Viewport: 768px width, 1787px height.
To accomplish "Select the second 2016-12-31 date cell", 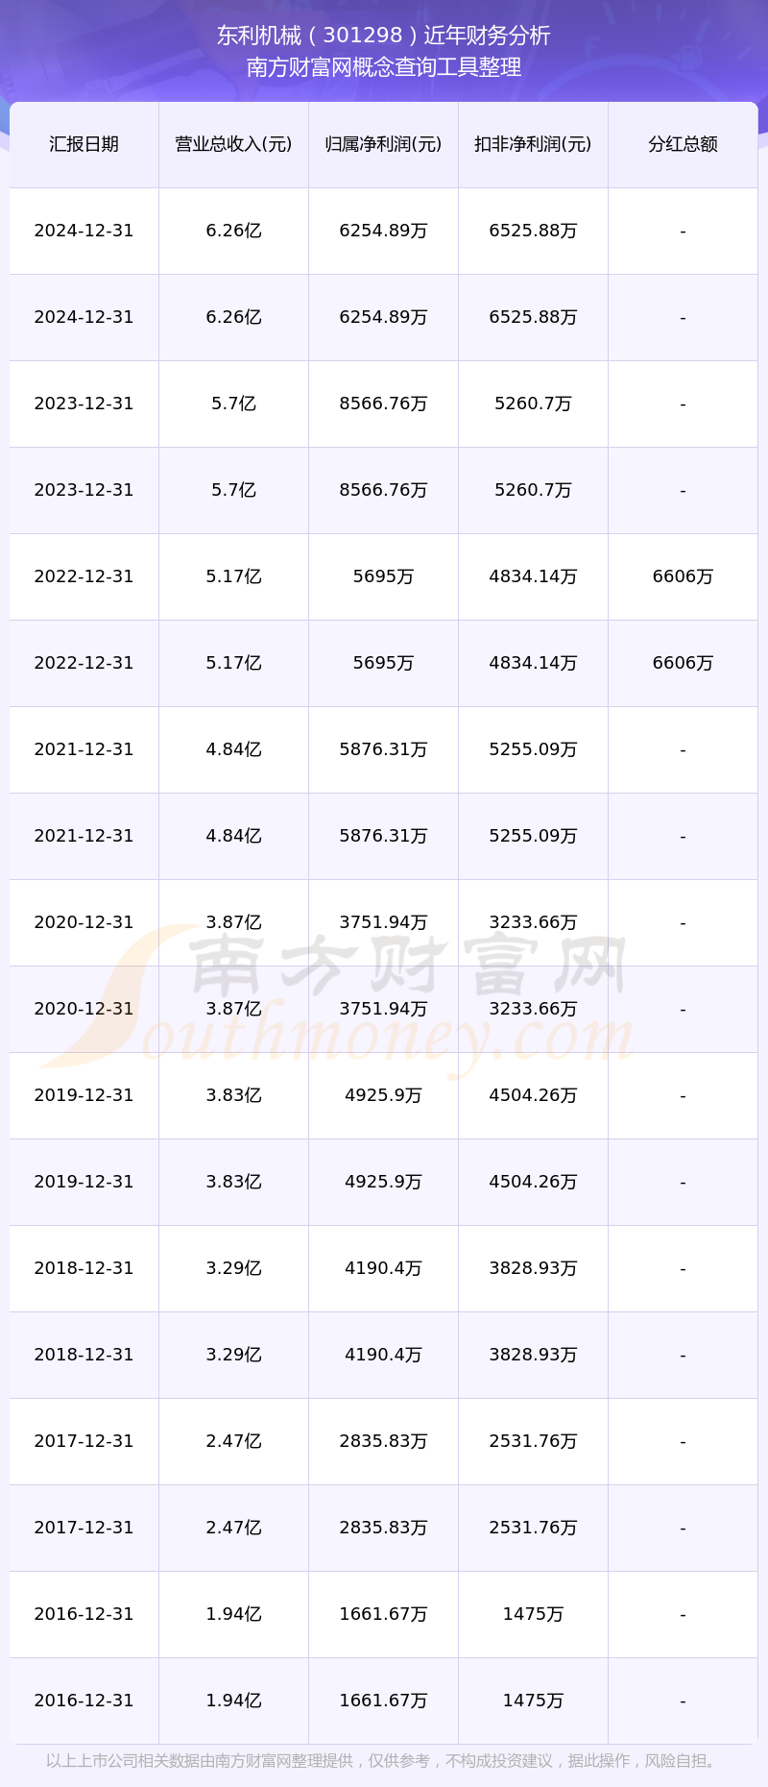I will [84, 1701].
